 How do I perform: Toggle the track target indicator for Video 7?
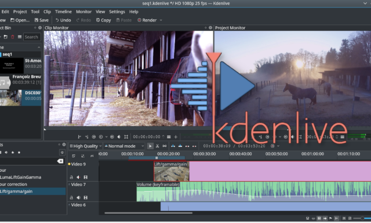(x=69, y=184)
